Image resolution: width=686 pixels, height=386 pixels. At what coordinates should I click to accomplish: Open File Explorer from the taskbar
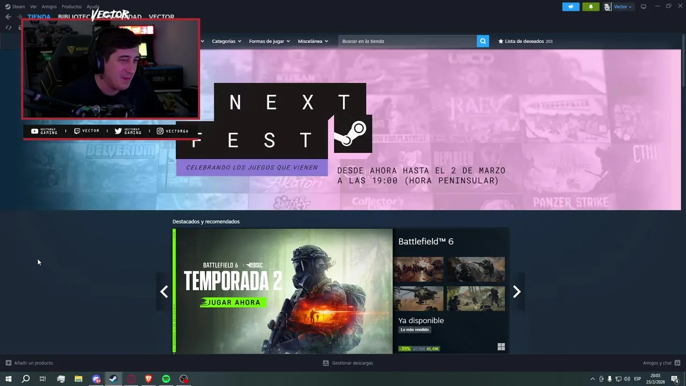pos(78,379)
